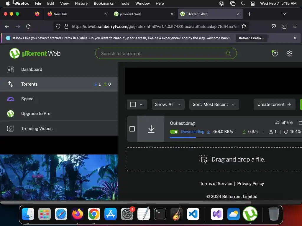Open uTorrent settings gear
This screenshot has width=302, height=226.
coord(289,53)
